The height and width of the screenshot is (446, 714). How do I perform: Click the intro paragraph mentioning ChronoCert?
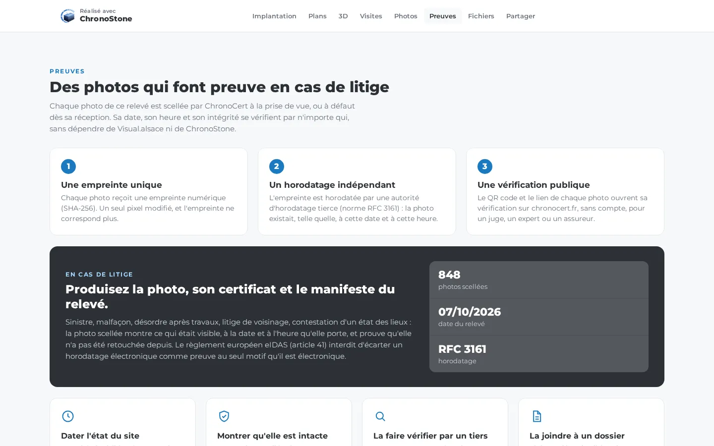coord(202,117)
